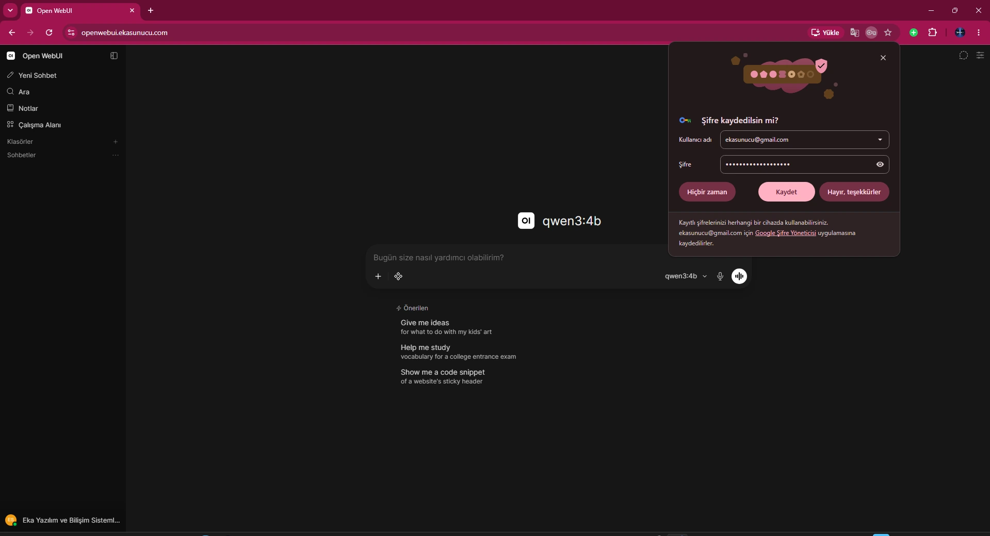Click the Open WebUI logo in sidebar
The height and width of the screenshot is (536, 990).
[x=11, y=56]
